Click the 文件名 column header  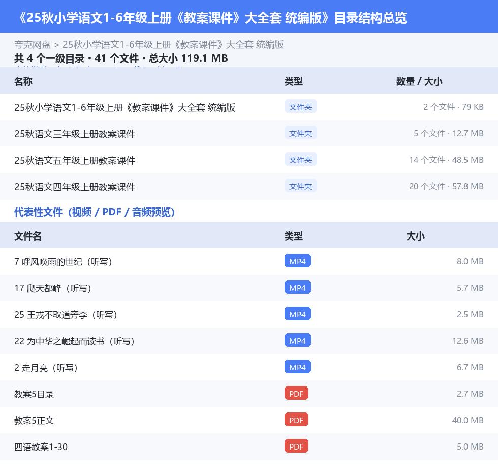[27, 236]
